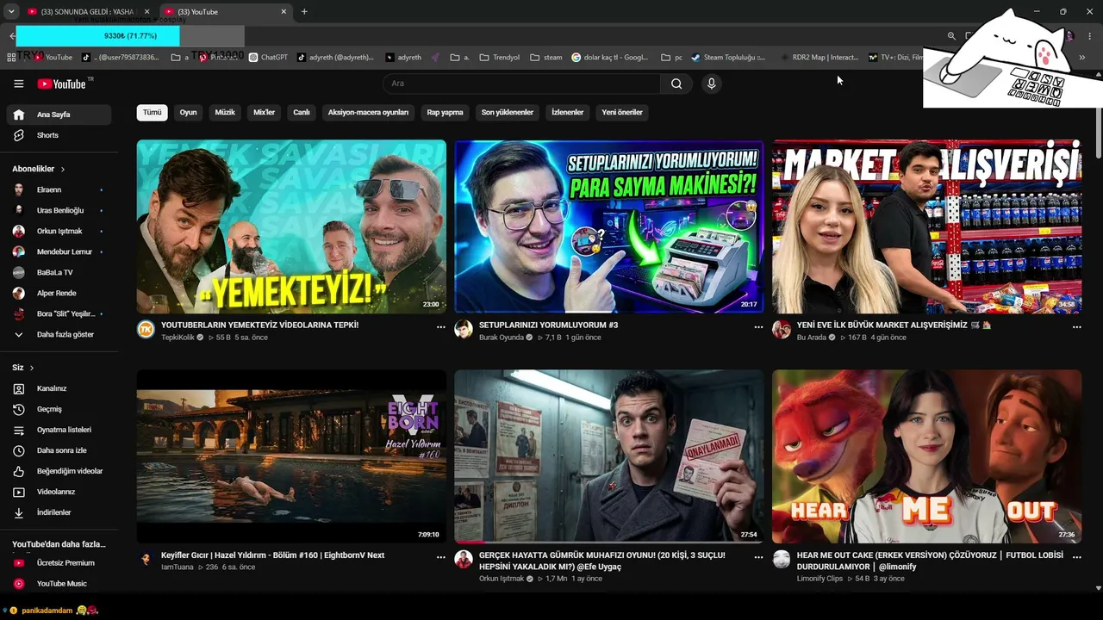Screen dimensions: 1103x620
Task: Open Uras Benlioğlu subscription channel
Action: coord(59,210)
